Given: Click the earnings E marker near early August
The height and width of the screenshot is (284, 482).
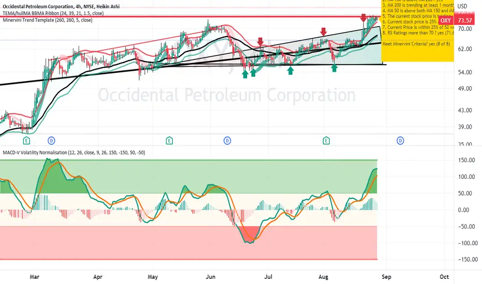Looking at the screenshot, I should click(326, 141).
